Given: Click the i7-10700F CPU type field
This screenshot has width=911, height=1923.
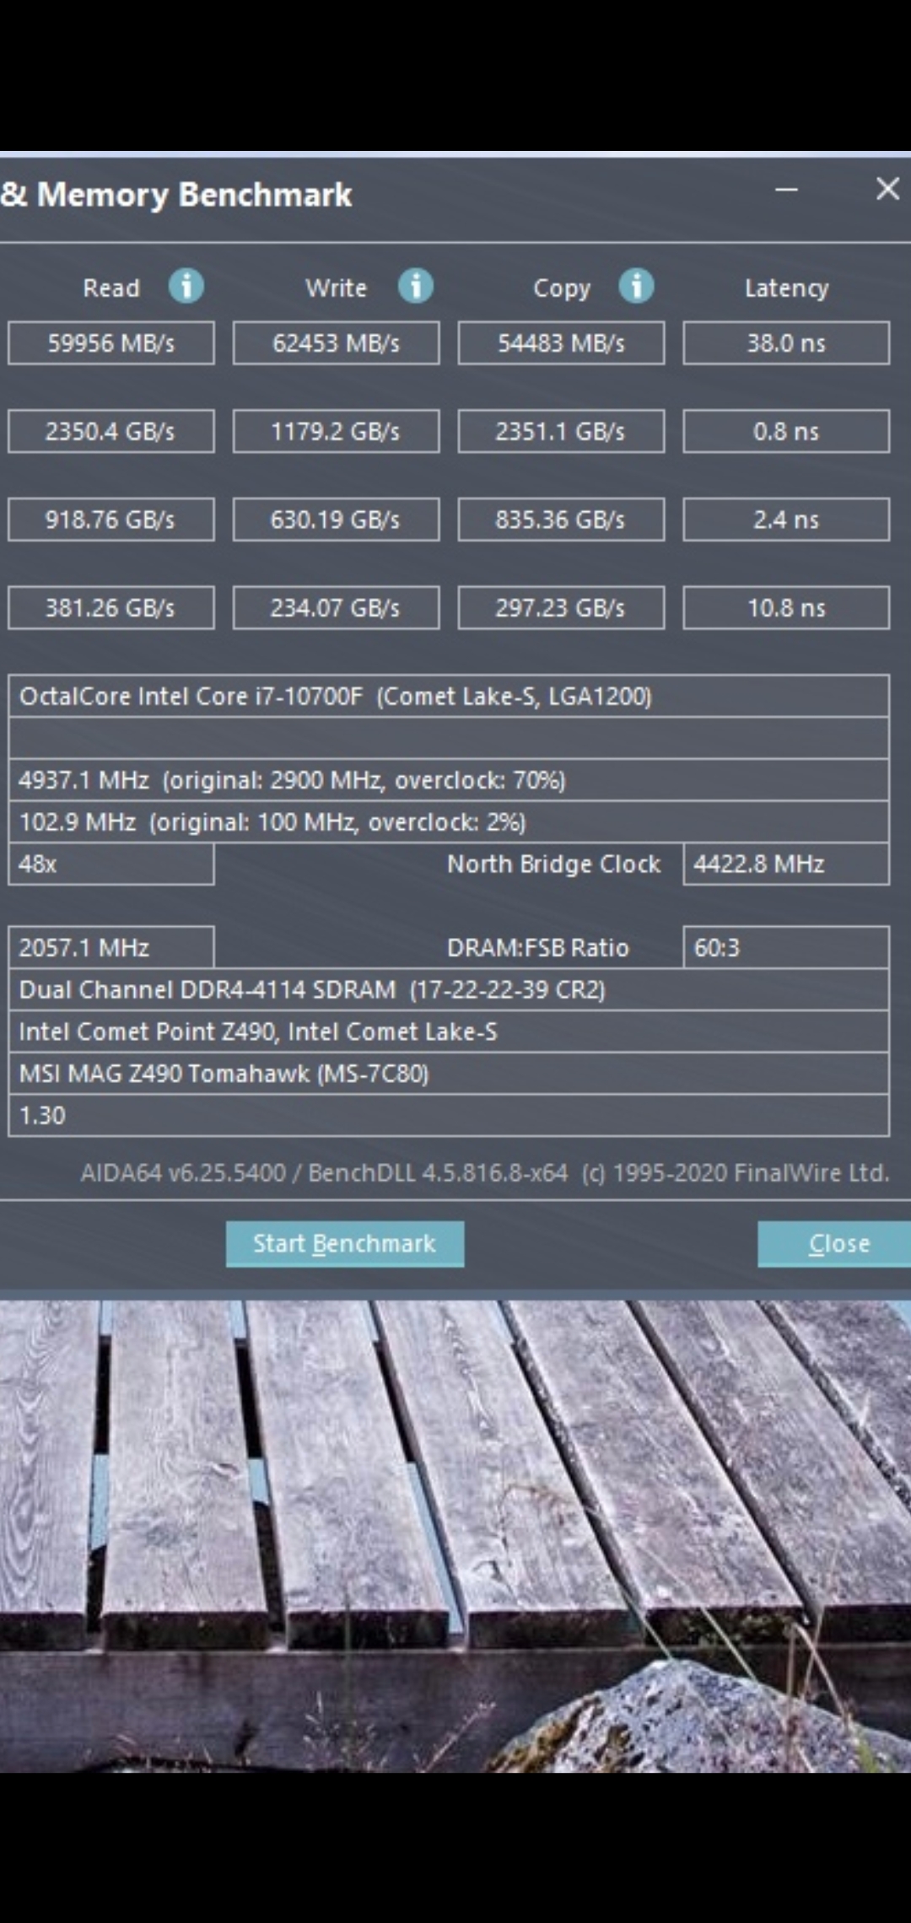Looking at the screenshot, I should click(449, 696).
